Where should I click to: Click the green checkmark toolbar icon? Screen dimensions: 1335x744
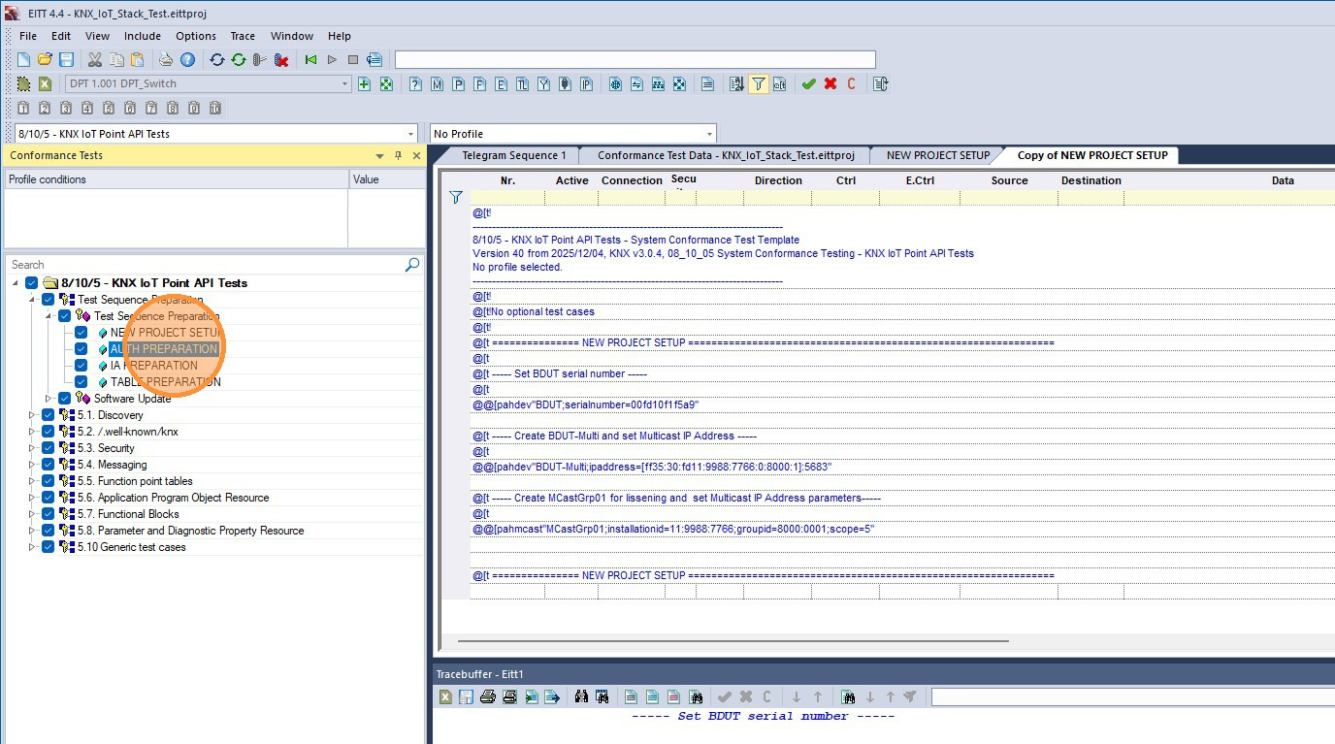[808, 84]
